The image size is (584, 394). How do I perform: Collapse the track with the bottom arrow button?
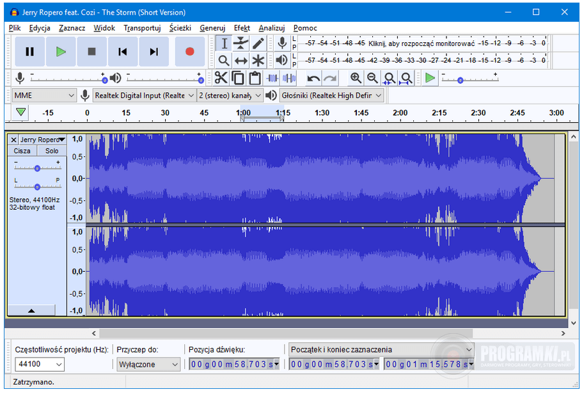click(x=31, y=311)
